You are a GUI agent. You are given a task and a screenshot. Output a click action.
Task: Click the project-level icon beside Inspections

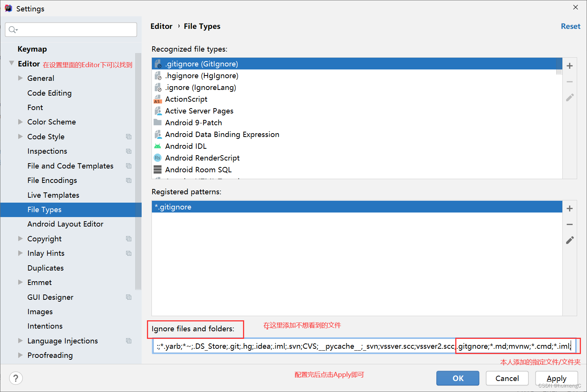[x=129, y=151]
